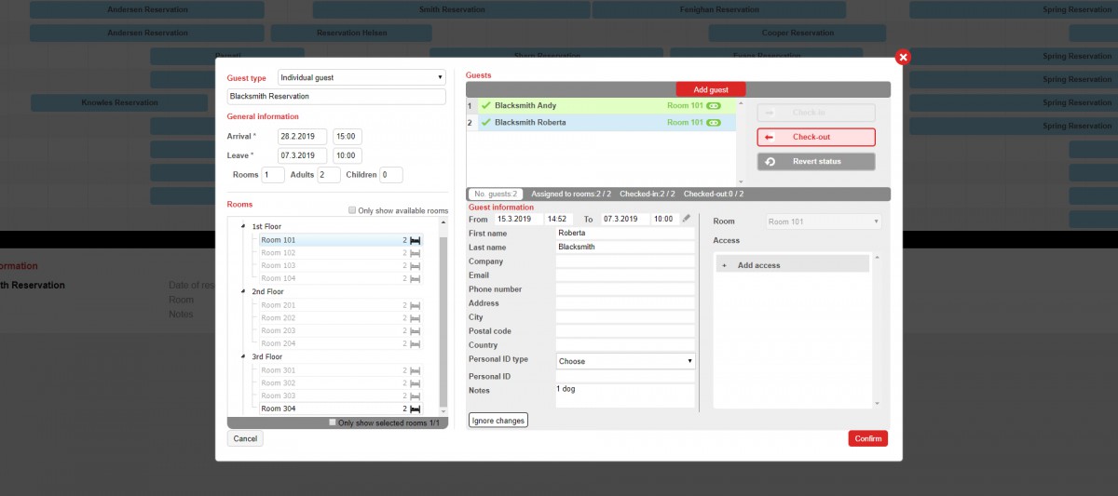
Task: Click Knowles Reservation in the background calendar
Action: click(x=119, y=102)
